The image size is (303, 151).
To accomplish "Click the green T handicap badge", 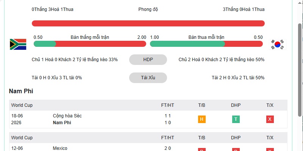I will (x=236, y=119).
